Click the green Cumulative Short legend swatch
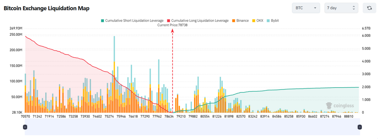 102,21
